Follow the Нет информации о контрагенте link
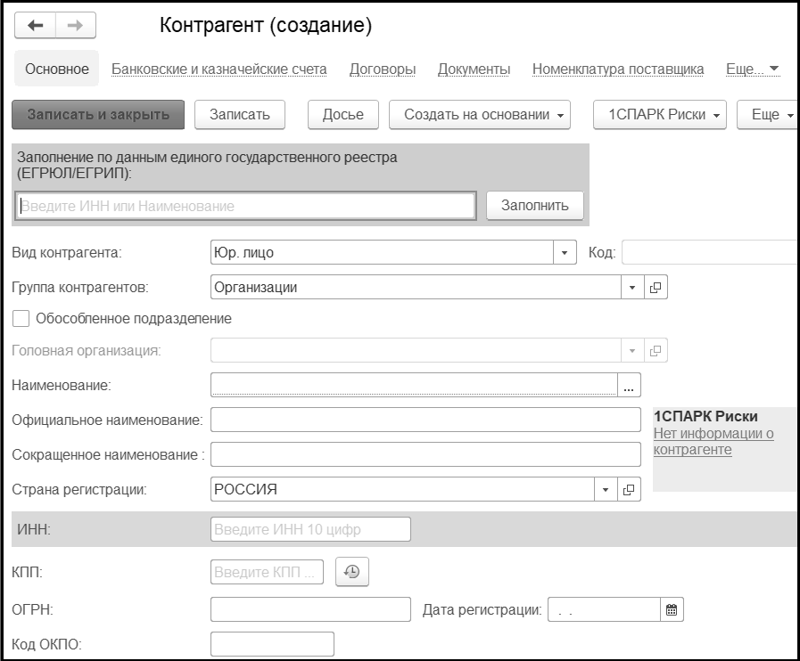Screen dimensions: 800x661 [713, 442]
